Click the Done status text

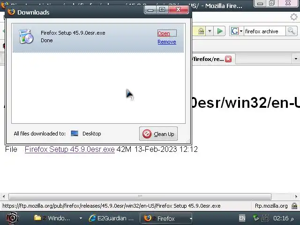coord(47,40)
